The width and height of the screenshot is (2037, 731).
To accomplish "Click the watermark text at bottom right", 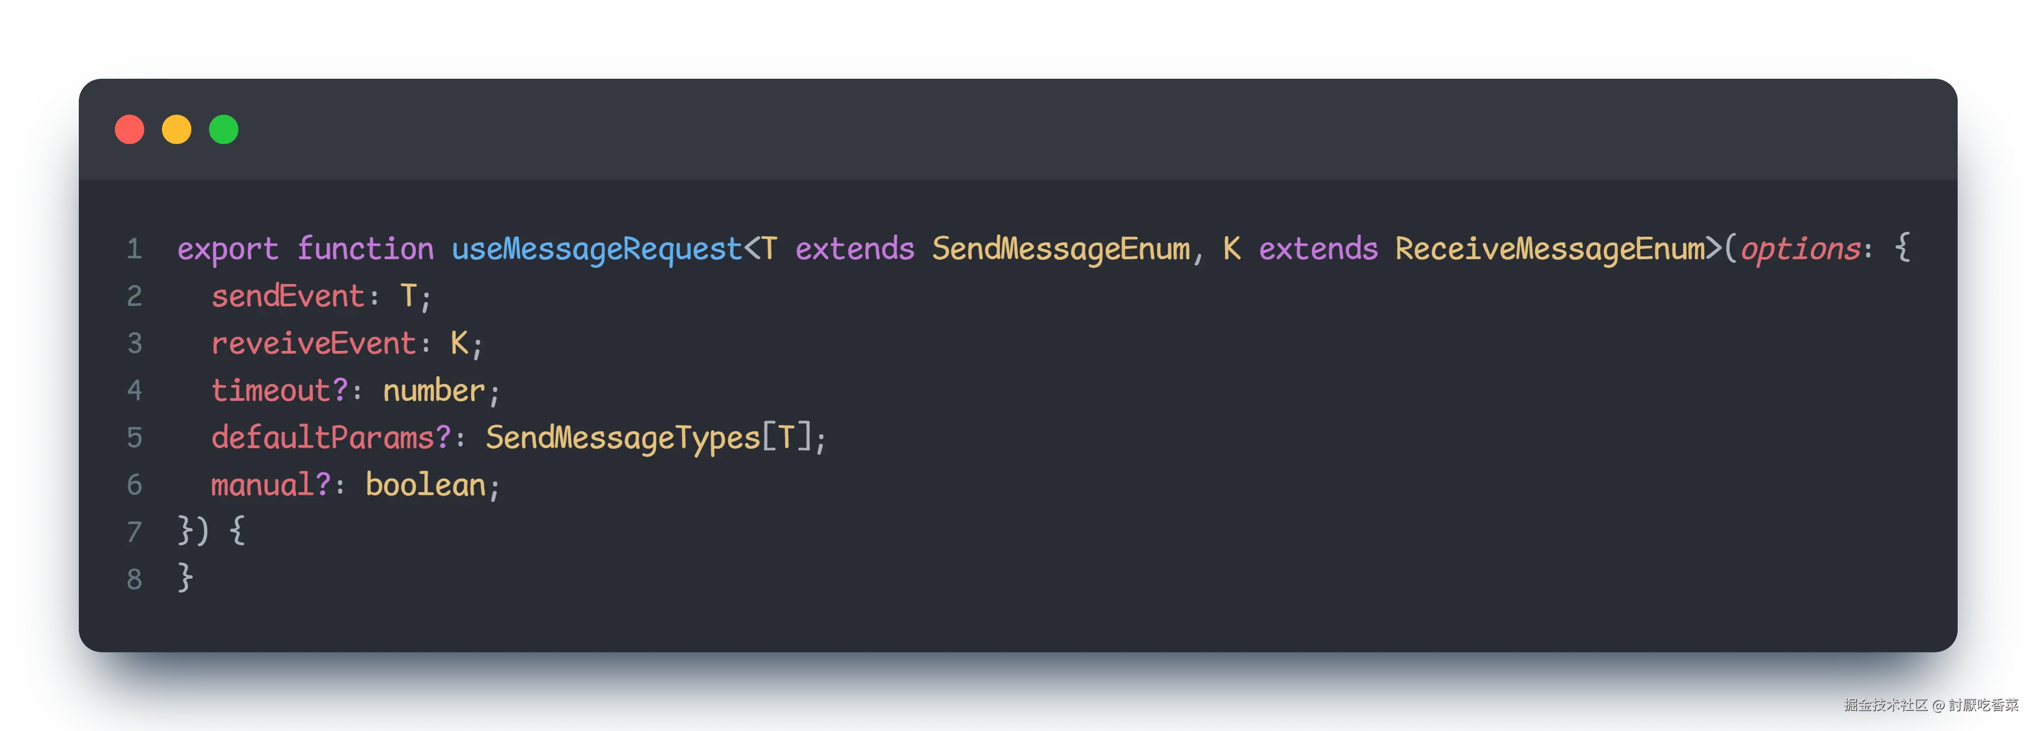I will tap(1930, 704).
